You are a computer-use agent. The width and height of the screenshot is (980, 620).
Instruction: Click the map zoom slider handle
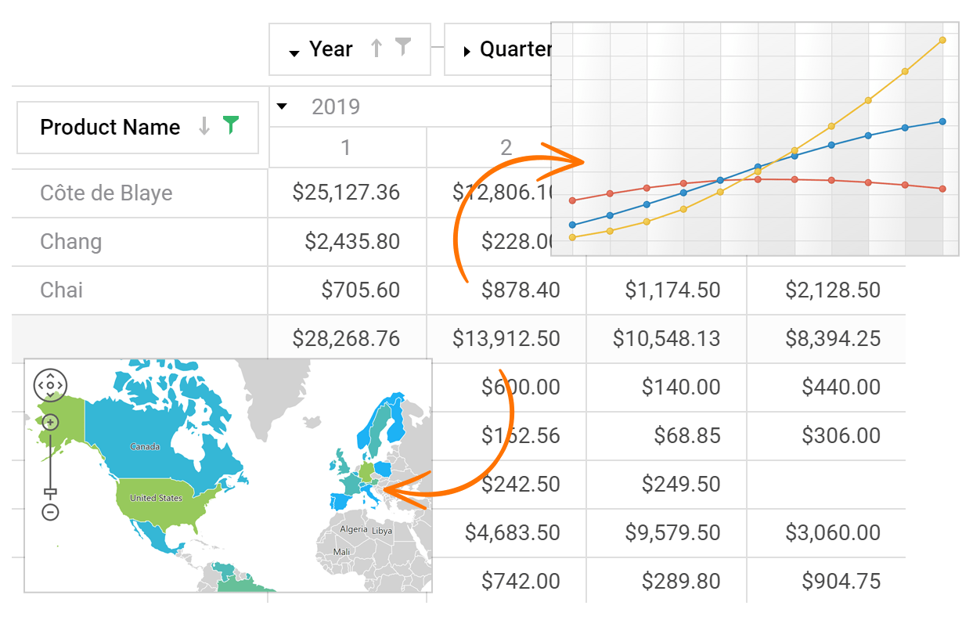click(x=50, y=492)
